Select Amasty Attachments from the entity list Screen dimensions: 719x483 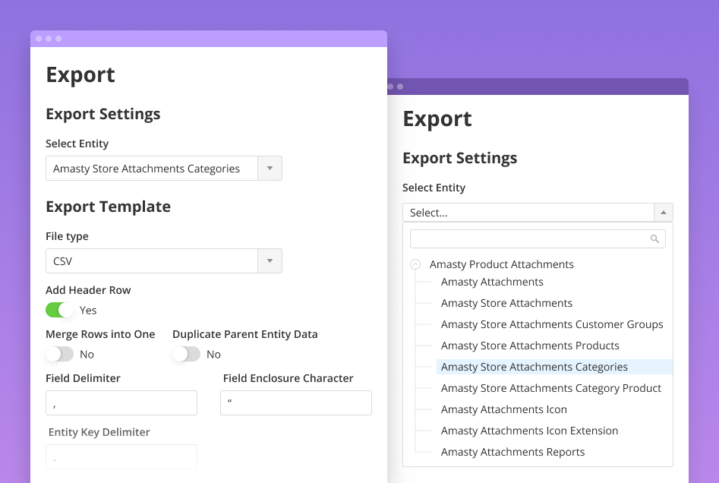pos(492,282)
